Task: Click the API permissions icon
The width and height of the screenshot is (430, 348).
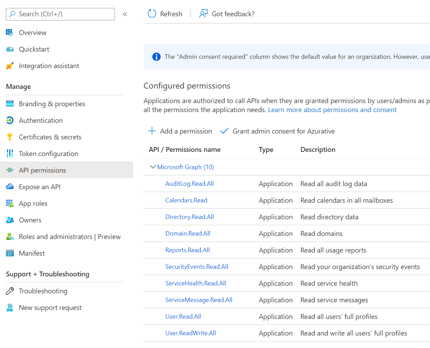Action: 10,170
